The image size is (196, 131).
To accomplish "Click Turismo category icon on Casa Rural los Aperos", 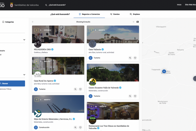I will point(36,89).
